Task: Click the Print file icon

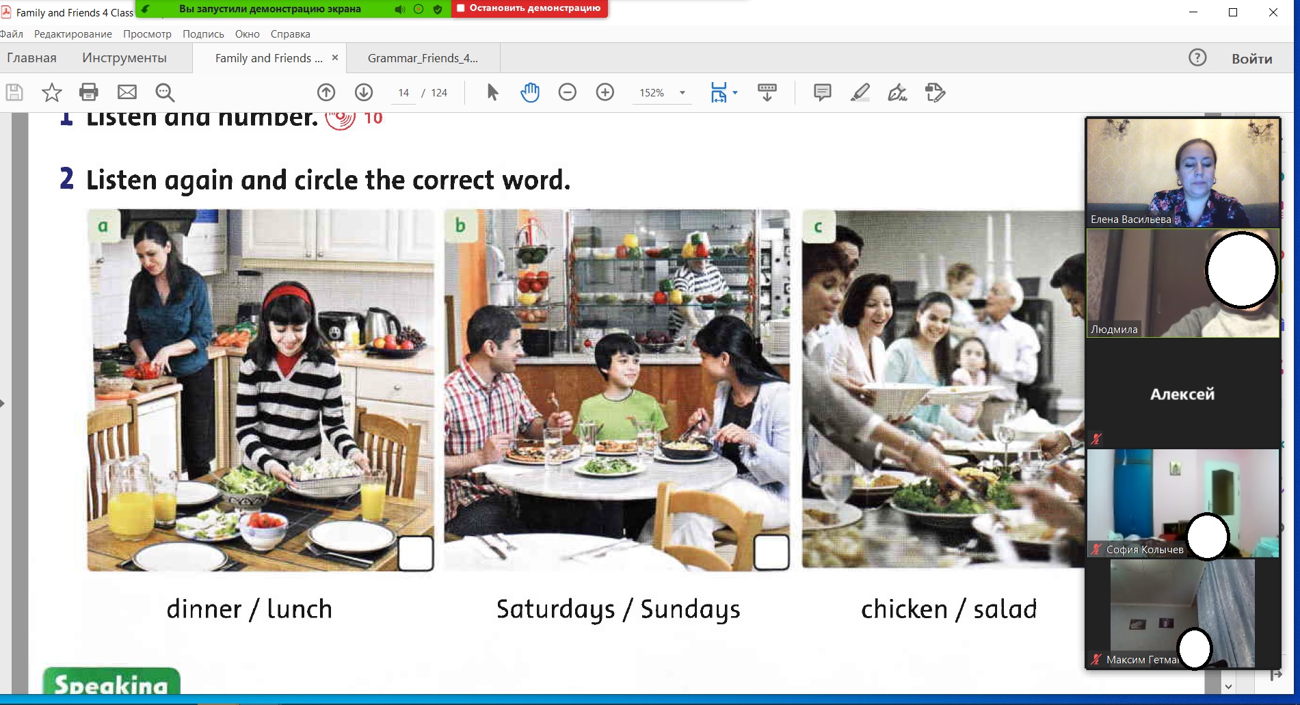Action: pyautogui.click(x=89, y=92)
